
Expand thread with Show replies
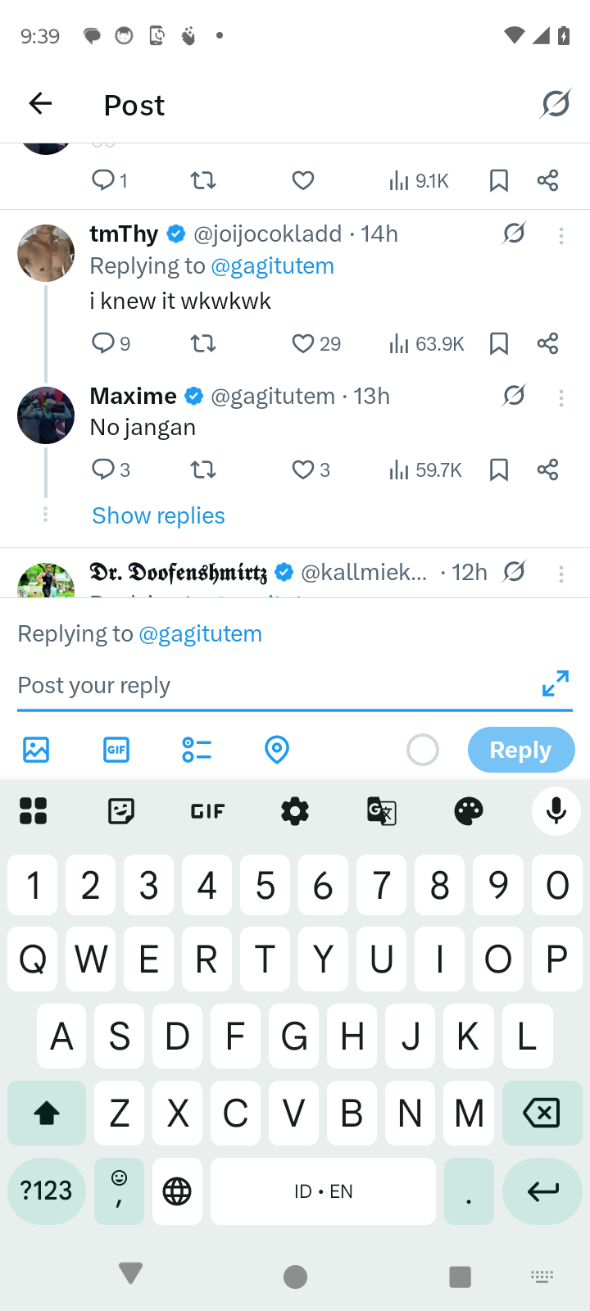point(158,515)
